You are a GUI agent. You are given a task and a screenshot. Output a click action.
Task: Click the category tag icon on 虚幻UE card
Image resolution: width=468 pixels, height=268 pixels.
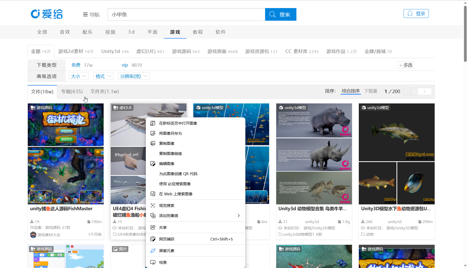click(x=116, y=108)
